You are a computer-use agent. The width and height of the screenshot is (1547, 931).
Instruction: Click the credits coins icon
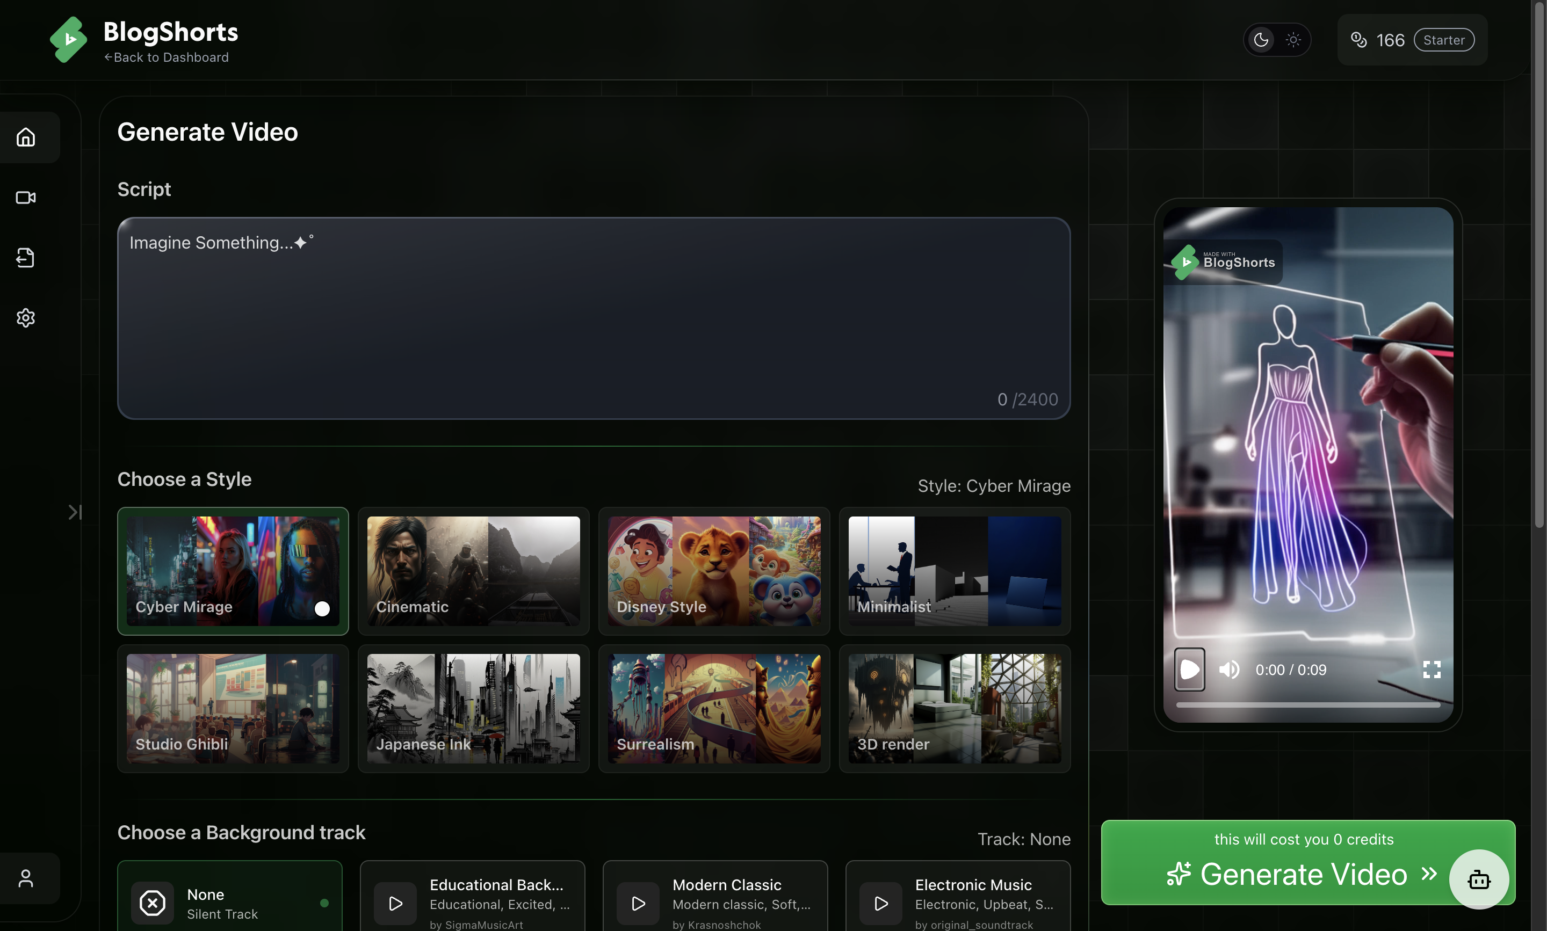[x=1358, y=40]
